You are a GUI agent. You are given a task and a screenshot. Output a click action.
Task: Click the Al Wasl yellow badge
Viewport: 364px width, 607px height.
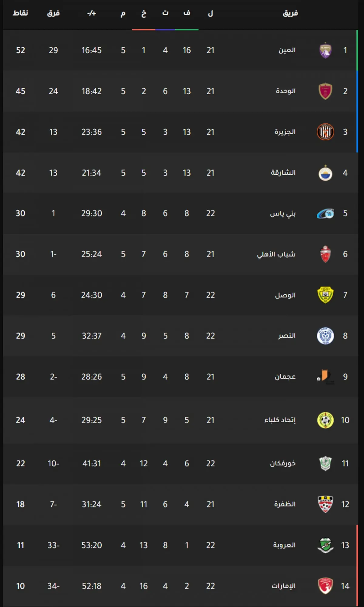(325, 295)
